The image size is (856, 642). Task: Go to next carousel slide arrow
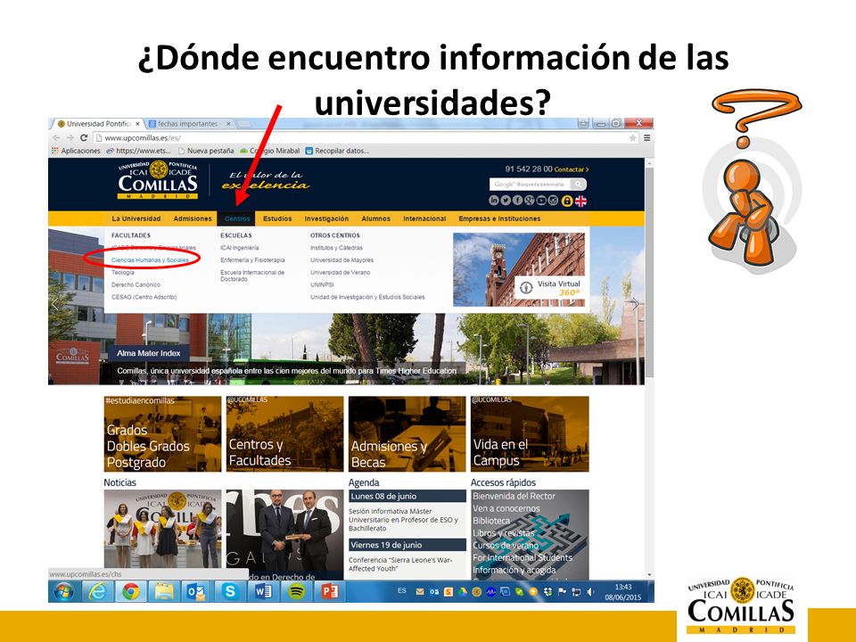click(x=634, y=304)
